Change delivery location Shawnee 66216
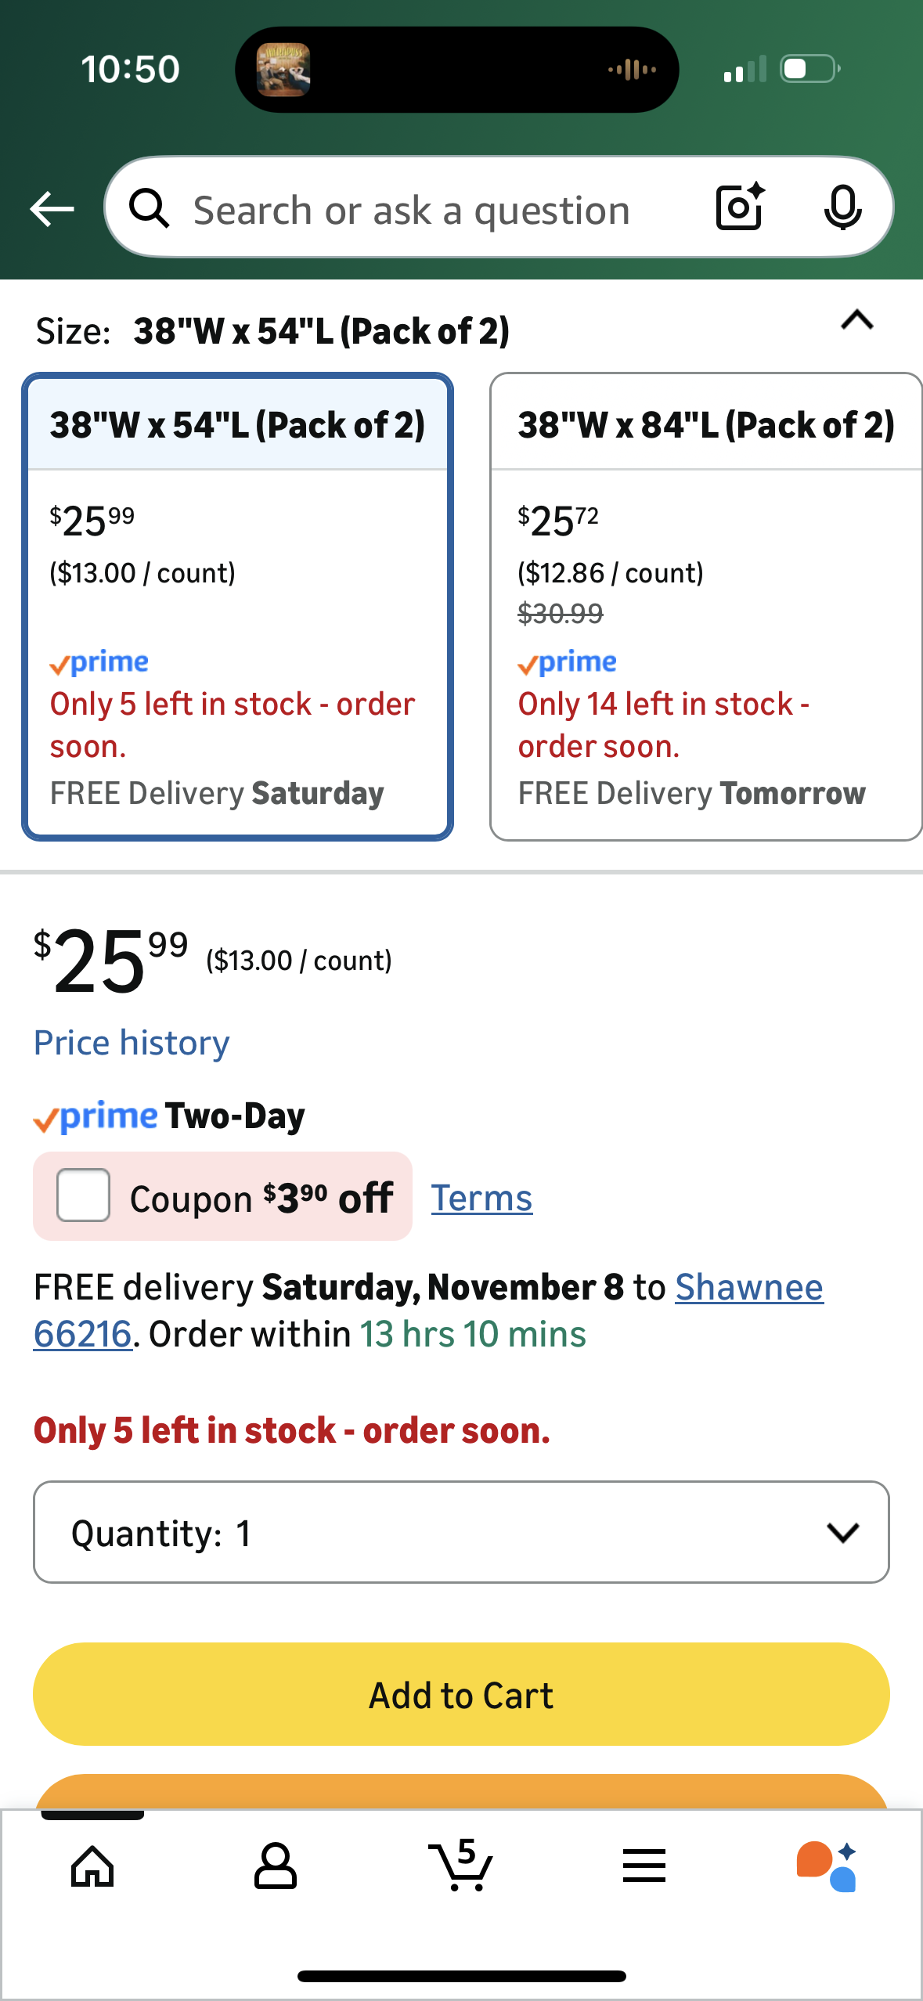This screenshot has width=923, height=2001. point(748,1288)
